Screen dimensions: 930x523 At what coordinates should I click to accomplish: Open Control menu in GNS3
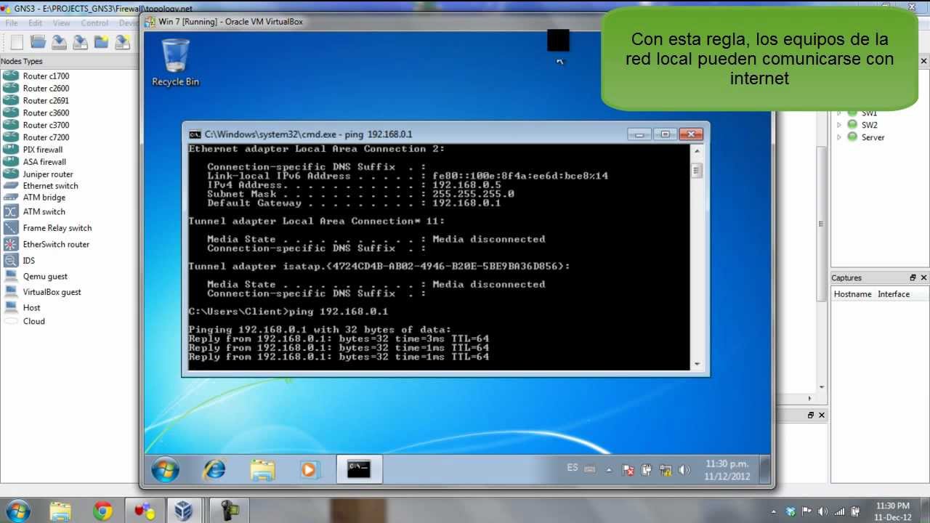pos(94,23)
